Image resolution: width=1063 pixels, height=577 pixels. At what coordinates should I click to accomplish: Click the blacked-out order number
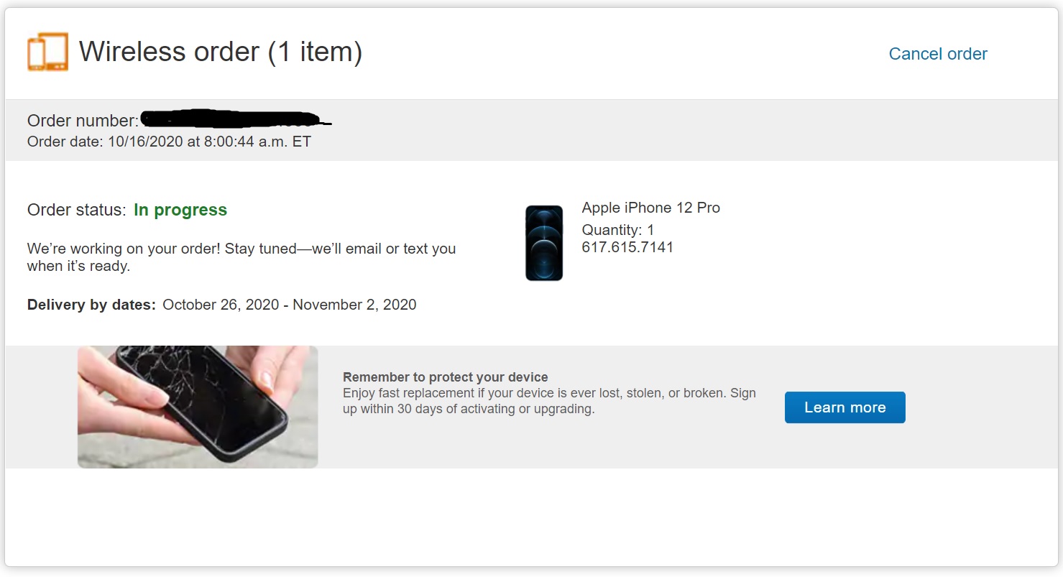pos(236,119)
